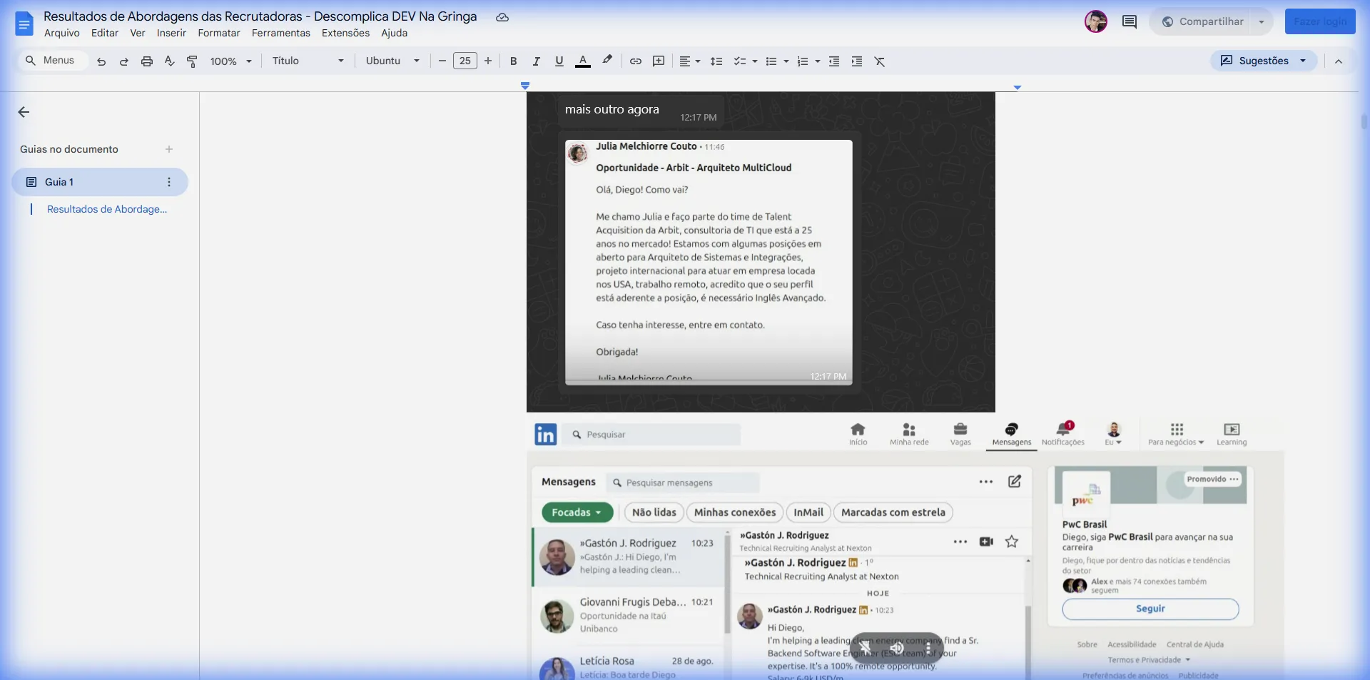Select the Guia 1 tab
This screenshot has width=1370, height=680.
[100, 182]
